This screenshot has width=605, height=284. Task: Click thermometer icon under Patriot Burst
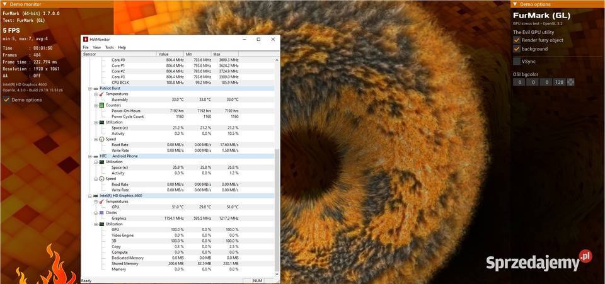pos(101,94)
